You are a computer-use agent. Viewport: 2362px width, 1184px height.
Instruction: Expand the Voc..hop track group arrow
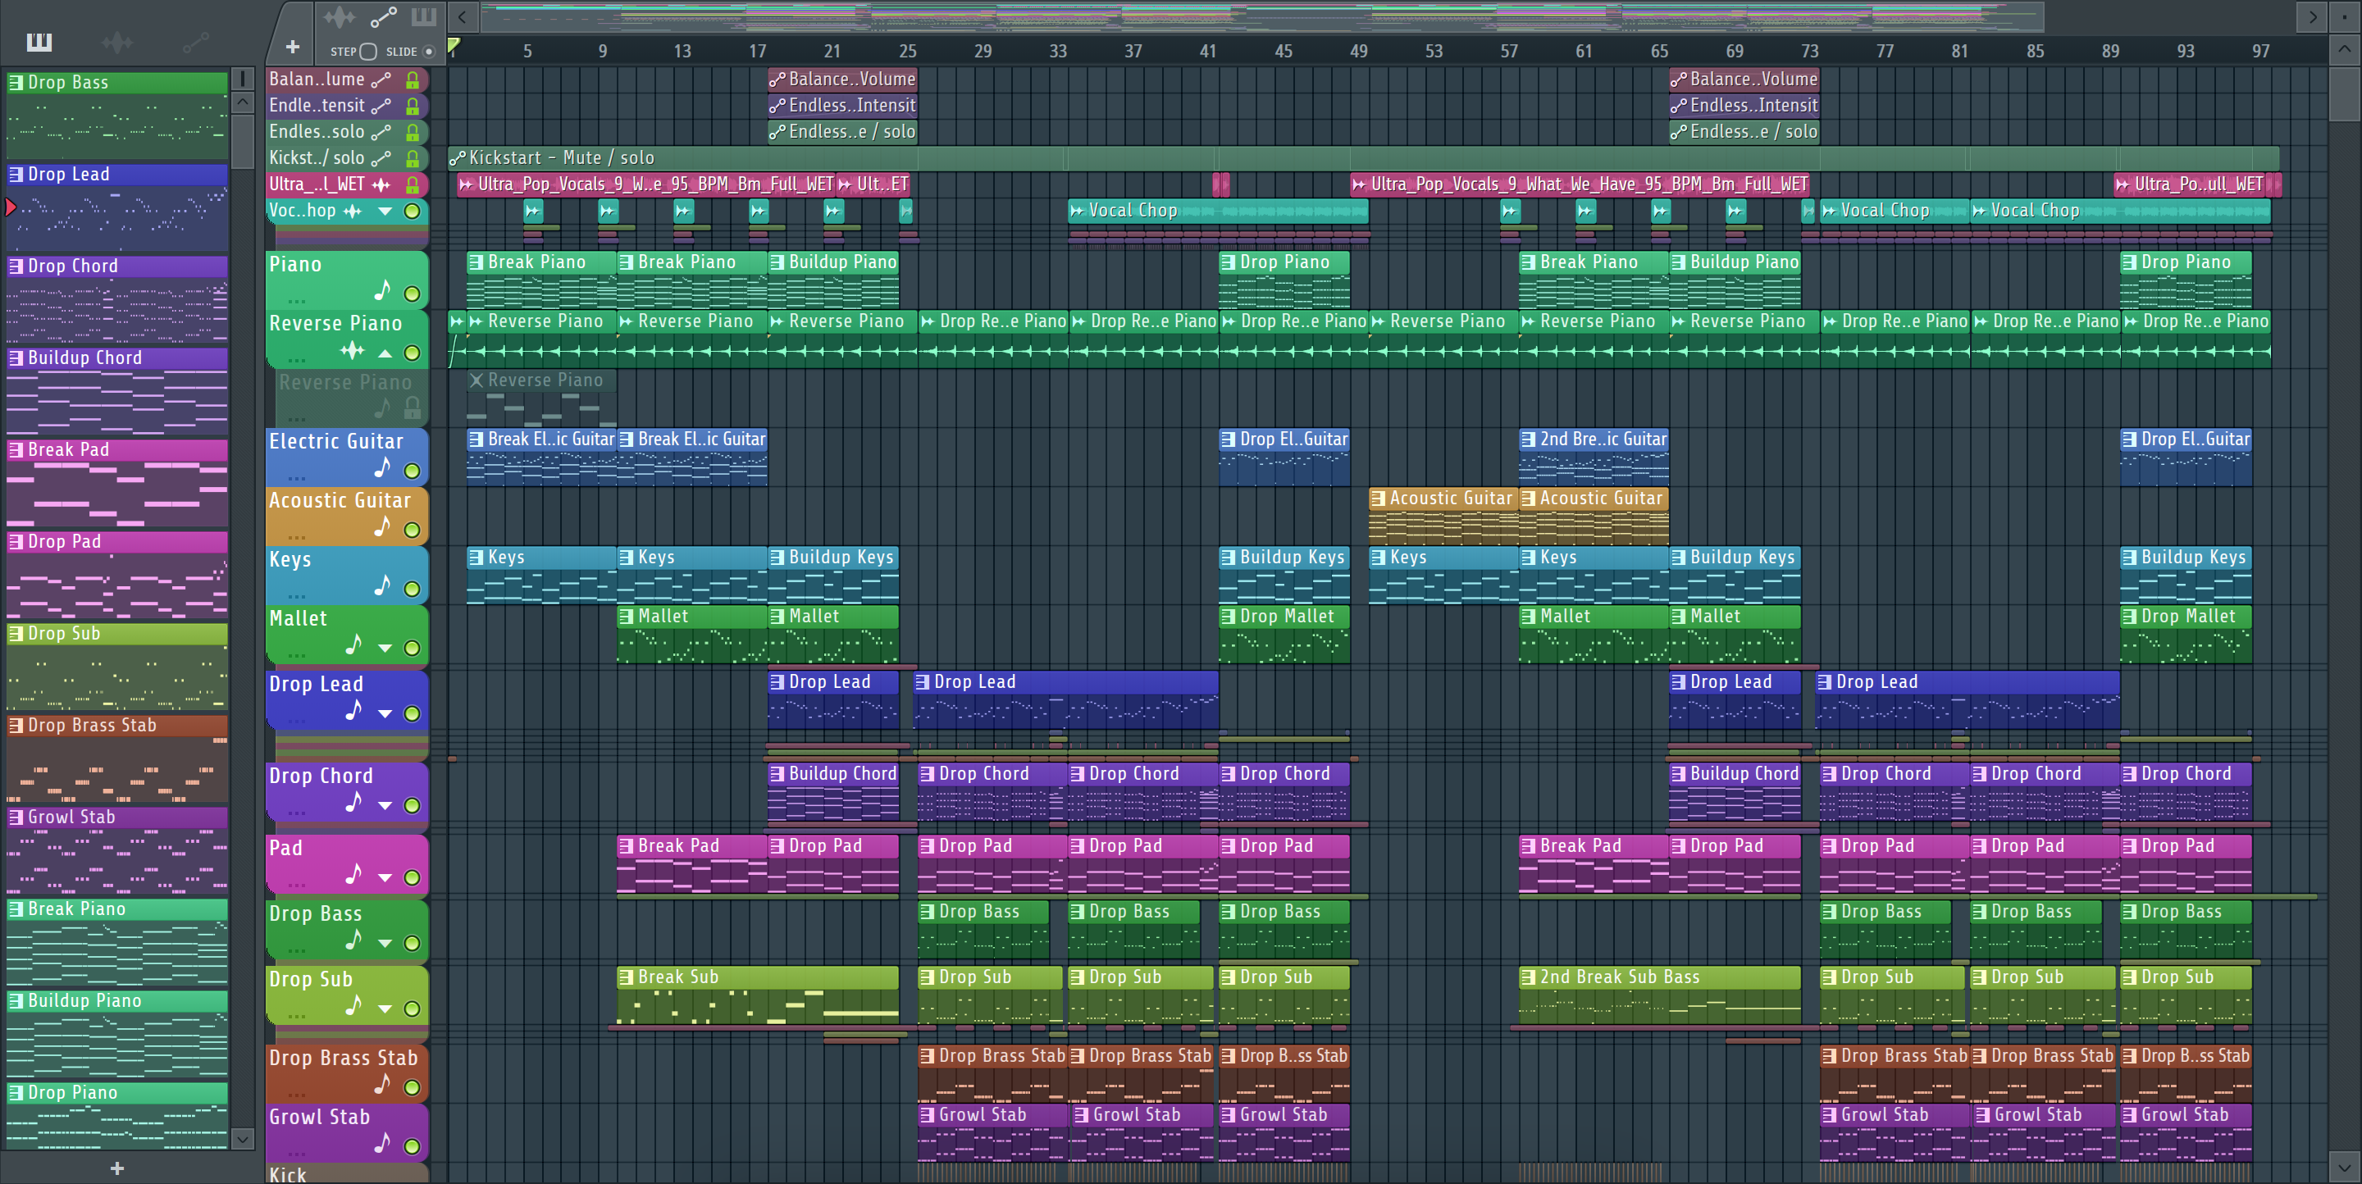[x=385, y=212]
